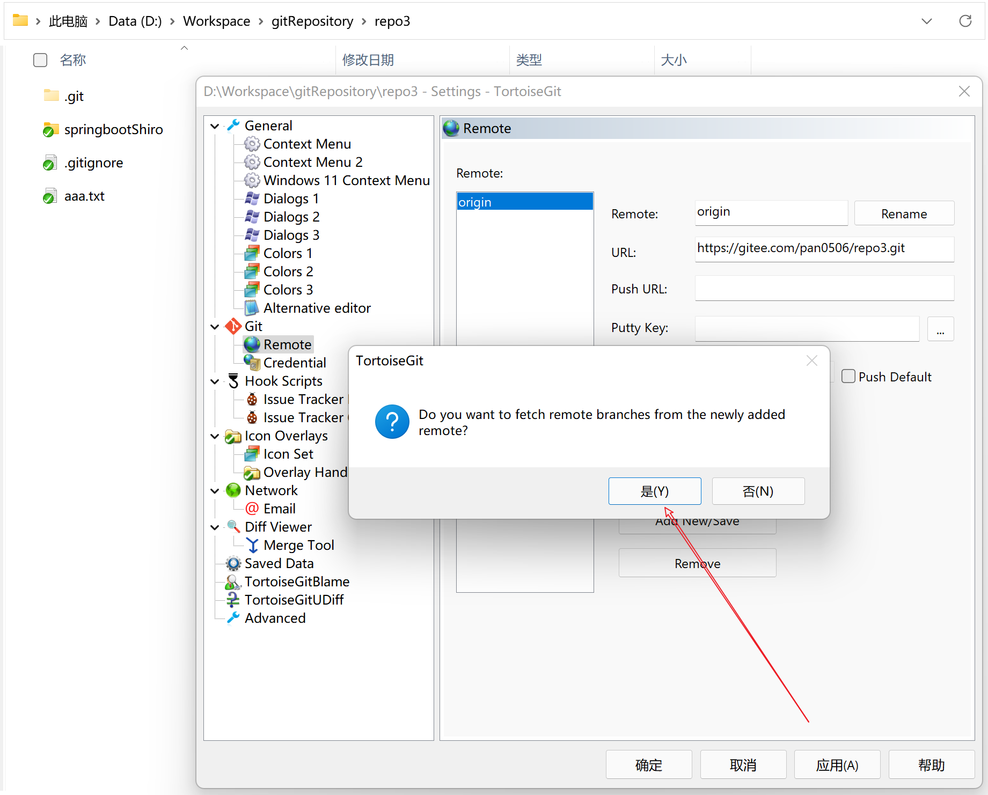Open the address bar history dropdown
The width and height of the screenshot is (988, 795).
coord(926,21)
